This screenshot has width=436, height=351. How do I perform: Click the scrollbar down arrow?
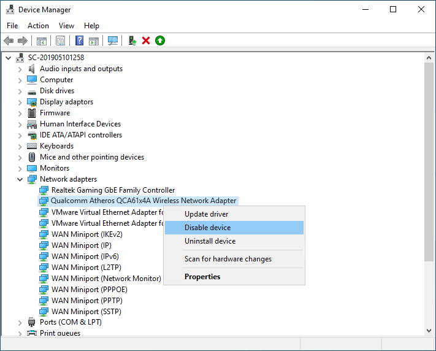pyautogui.click(x=429, y=331)
